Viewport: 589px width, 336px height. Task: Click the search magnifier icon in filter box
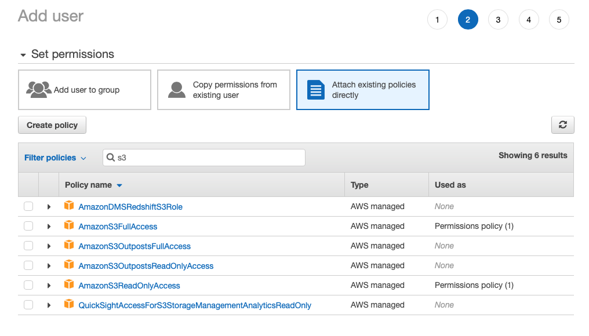point(110,157)
